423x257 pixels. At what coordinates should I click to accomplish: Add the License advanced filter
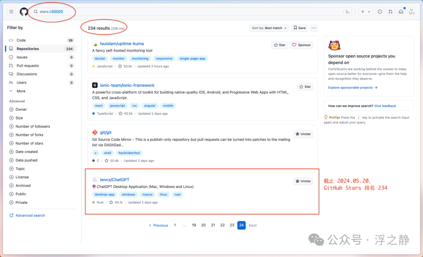click(19, 177)
